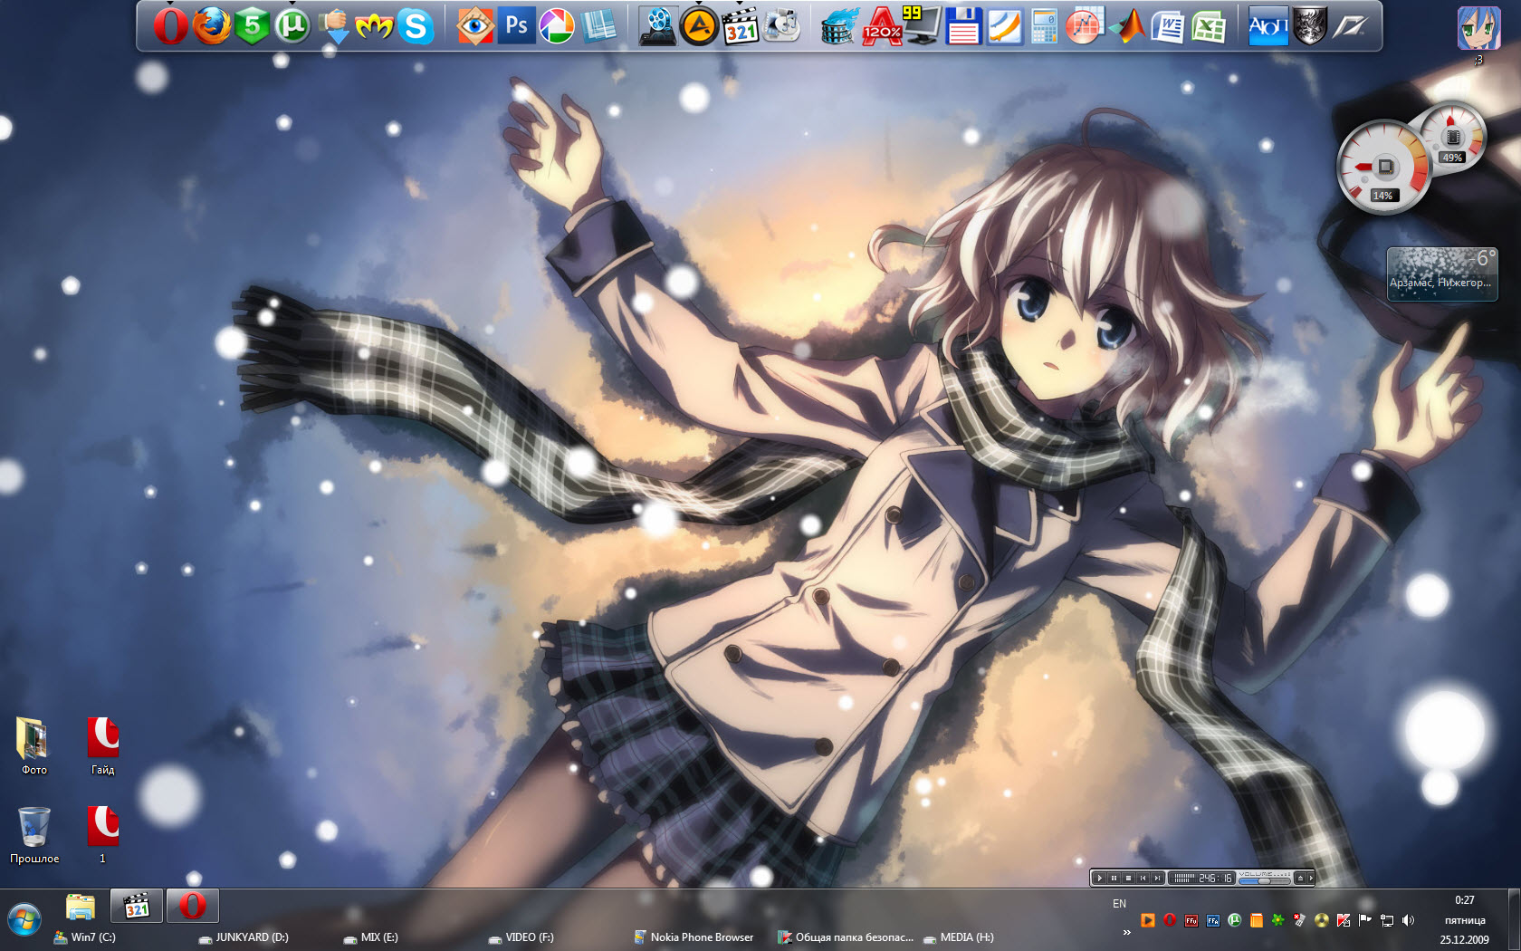Launch Skype from the dock
The height and width of the screenshot is (951, 1521).
point(416,26)
